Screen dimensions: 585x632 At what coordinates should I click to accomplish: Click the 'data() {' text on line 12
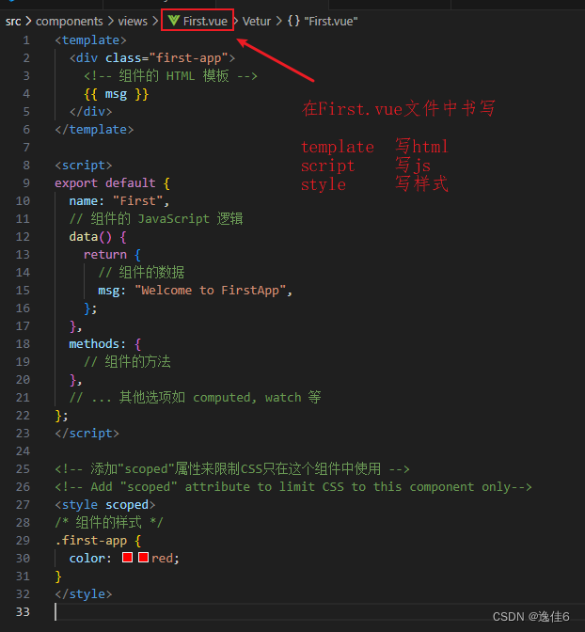pos(98,237)
